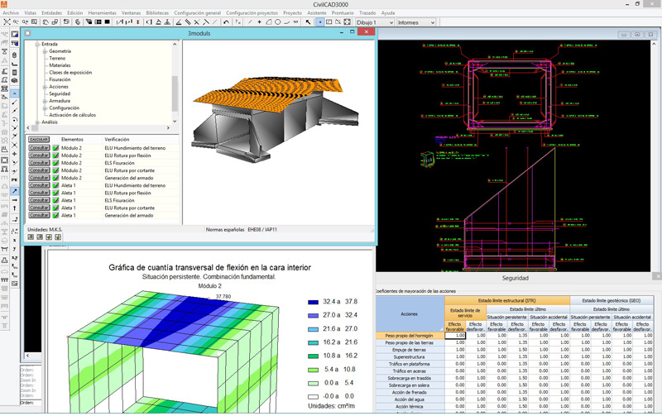Click the undo arrow in top toolbar
This screenshot has height=416, width=662.
226,22
